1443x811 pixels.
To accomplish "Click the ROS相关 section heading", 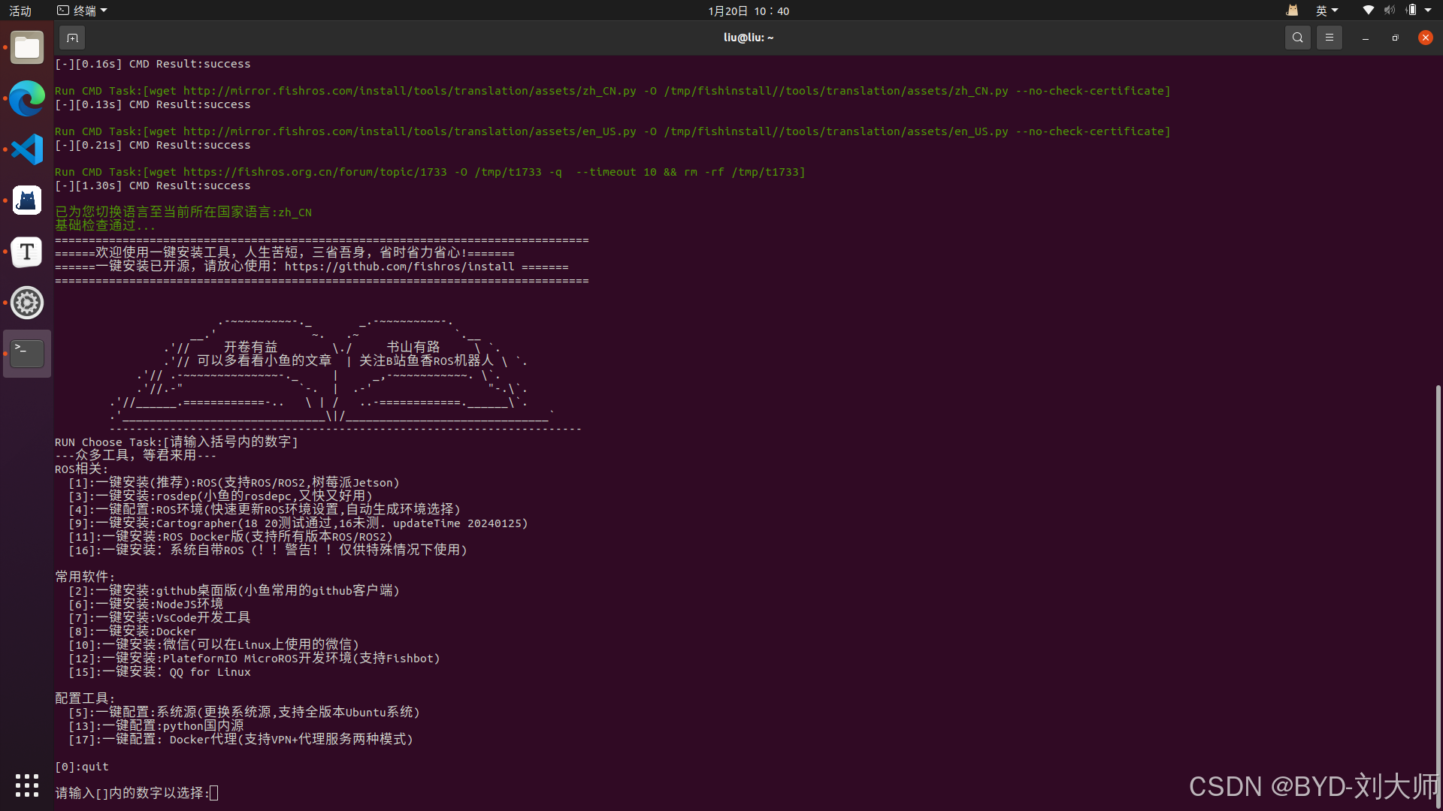I will [x=82, y=469].
